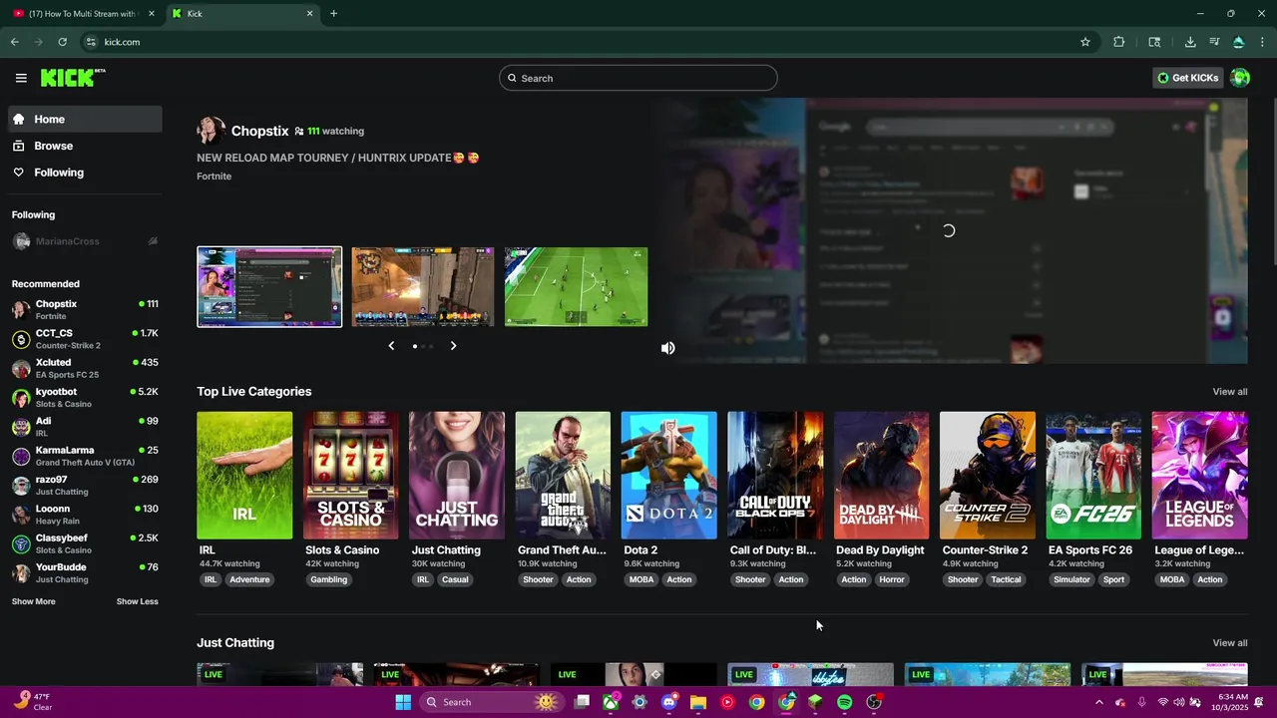
Task: Click the MOBA tag under Dota 2
Action: (x=641, y=579)
